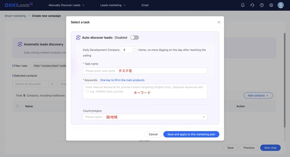This screenshot has width=290, height=157.
Task: Click One key to fill main products link
Action: (122, 80)
